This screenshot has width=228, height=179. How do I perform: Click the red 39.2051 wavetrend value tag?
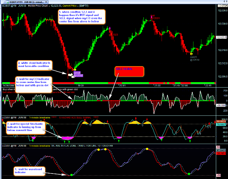click(x=221, y=153)
